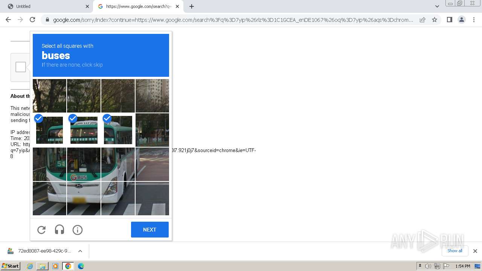Deselect the first checked bus tile
The height and width of the screenshot is (271, 482).
(49, 130)
